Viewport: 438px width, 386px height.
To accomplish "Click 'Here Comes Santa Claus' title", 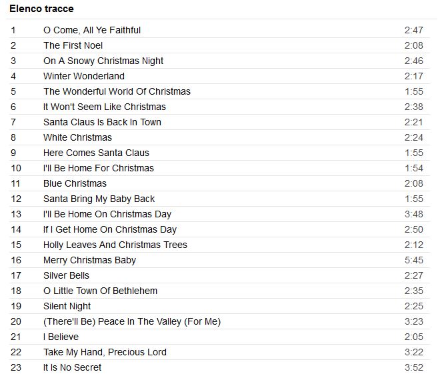I will pos(96,153).
